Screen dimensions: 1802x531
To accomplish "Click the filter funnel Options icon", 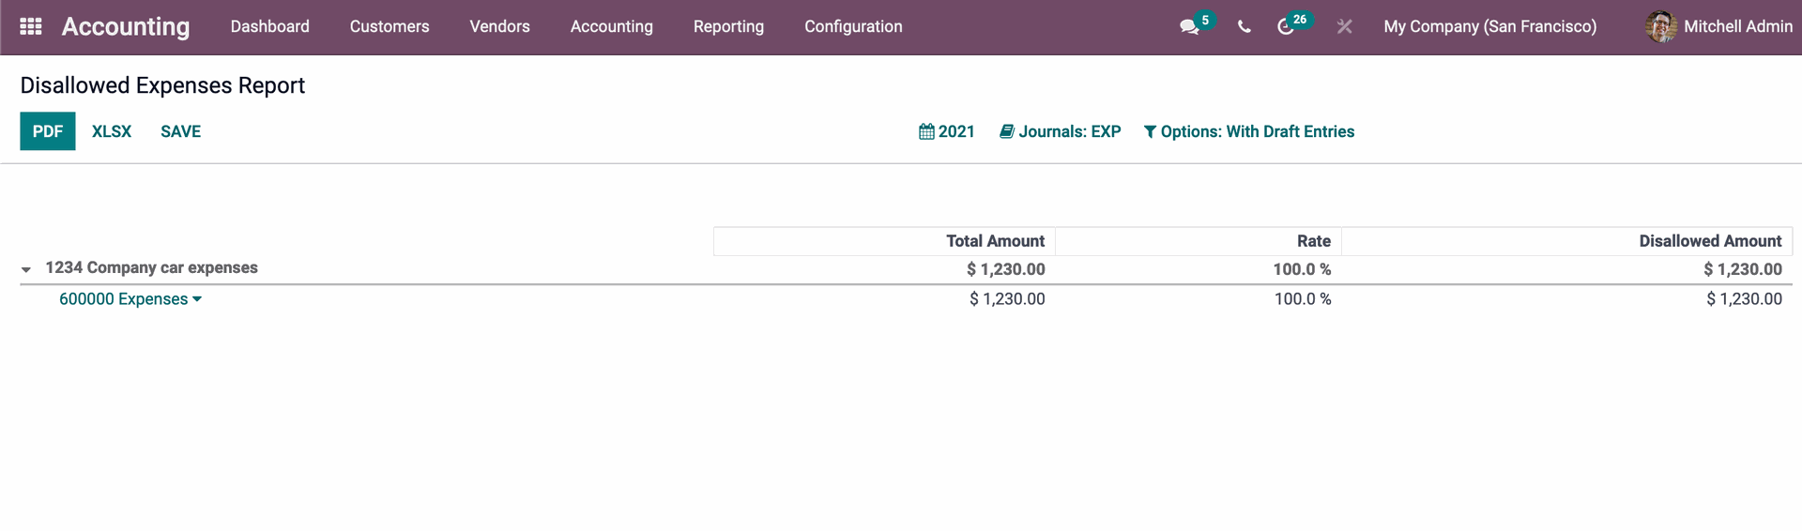I will 1150,132.
